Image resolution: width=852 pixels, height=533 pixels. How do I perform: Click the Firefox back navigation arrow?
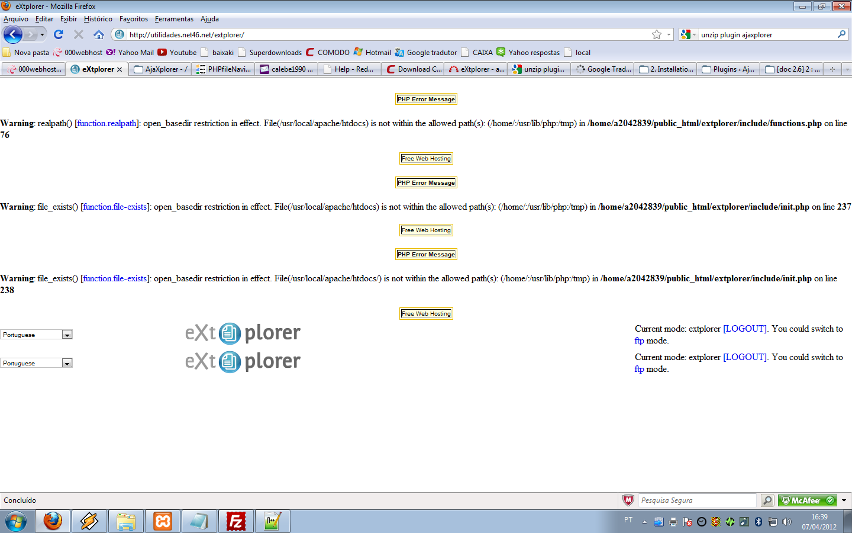click(x=13, y=34)
